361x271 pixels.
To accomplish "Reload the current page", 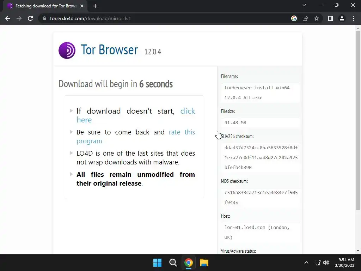I will (30, 18).
